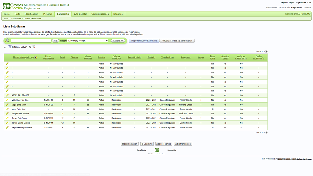Screen dimensions: 313x176
Task: Sort by Género column header
Action: click(74, 57)
